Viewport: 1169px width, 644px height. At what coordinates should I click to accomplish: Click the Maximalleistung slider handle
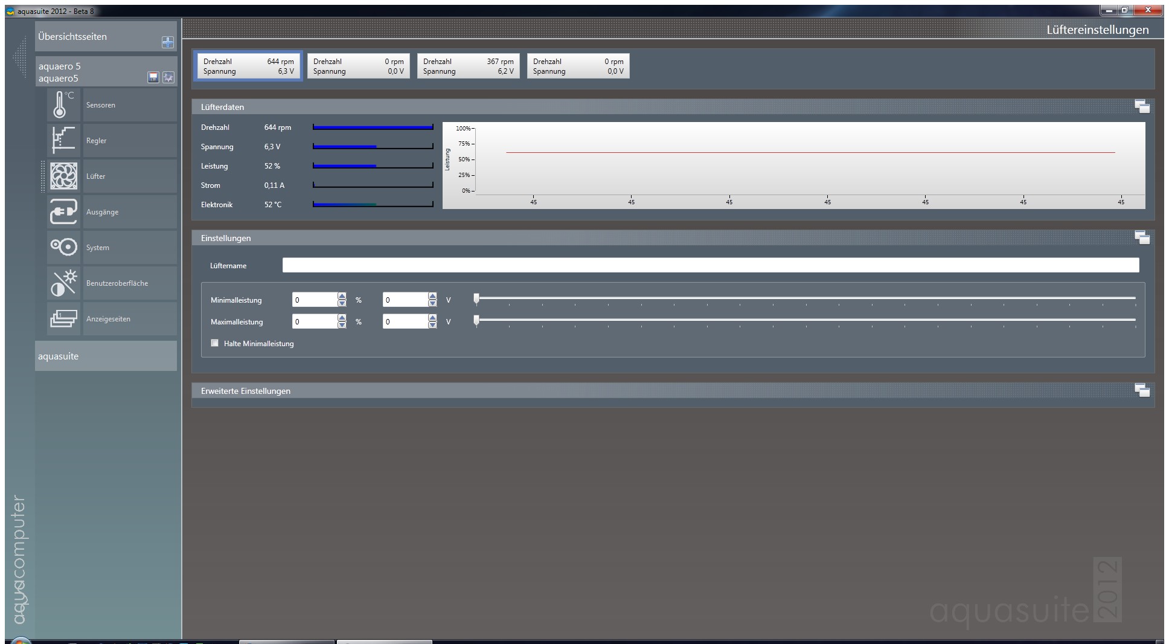(476, 320)
